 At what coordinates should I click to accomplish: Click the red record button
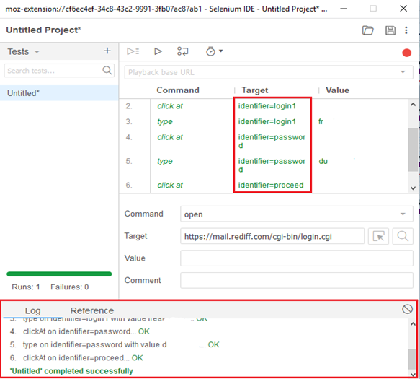406,53
